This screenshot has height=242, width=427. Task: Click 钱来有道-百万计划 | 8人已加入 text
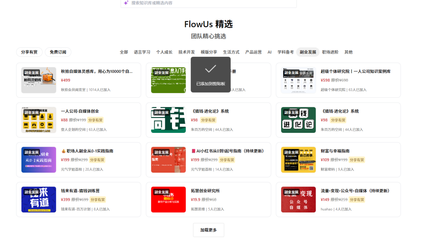pyautogui.click(x=85, y=209)
